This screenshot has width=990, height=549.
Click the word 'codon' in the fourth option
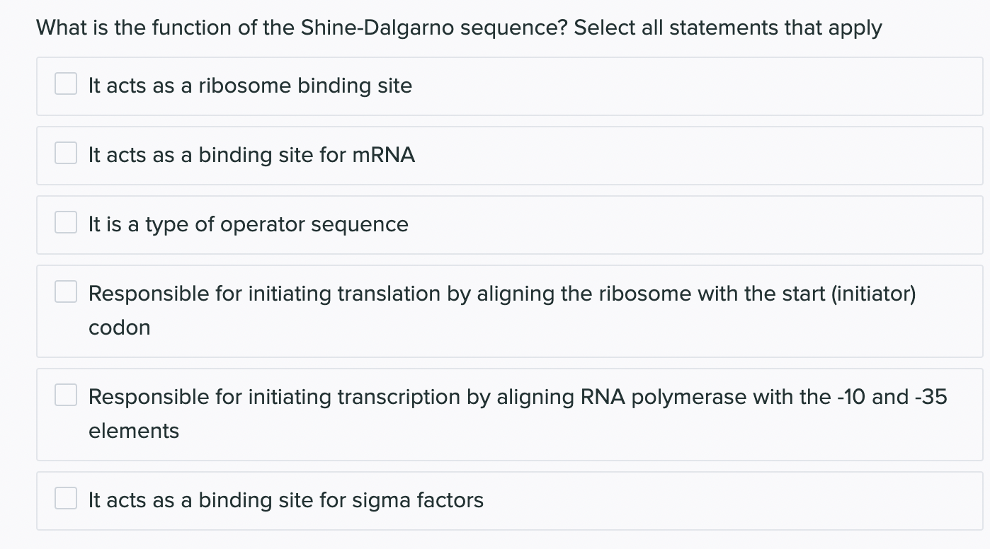119,327
